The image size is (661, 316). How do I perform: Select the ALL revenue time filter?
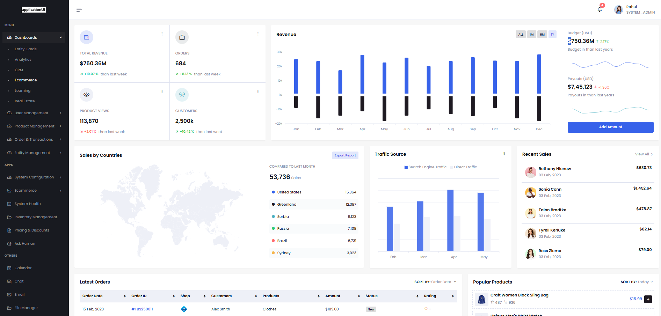point(521,34)
